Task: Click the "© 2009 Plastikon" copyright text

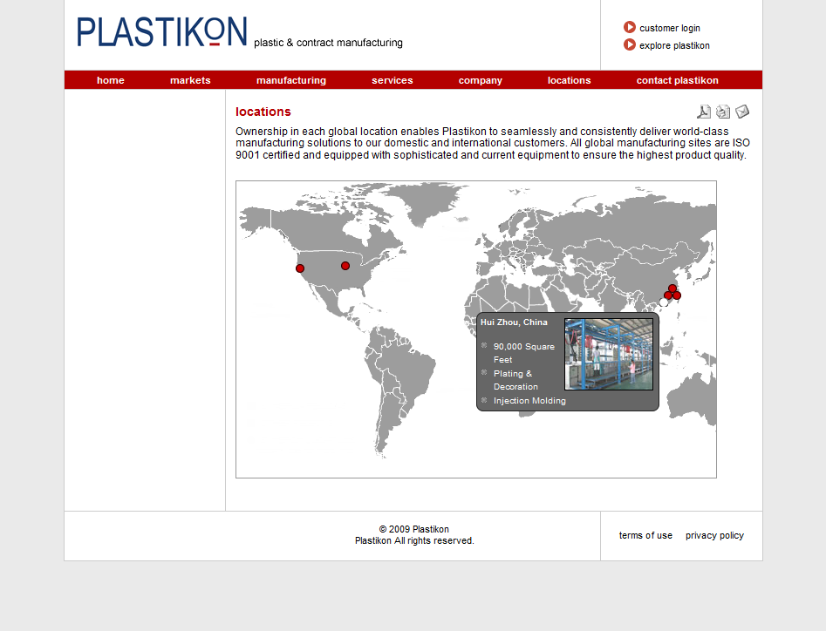Action: (414, 529)
